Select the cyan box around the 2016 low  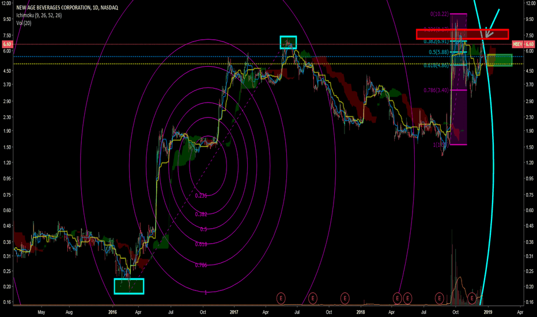click(129, 286)
